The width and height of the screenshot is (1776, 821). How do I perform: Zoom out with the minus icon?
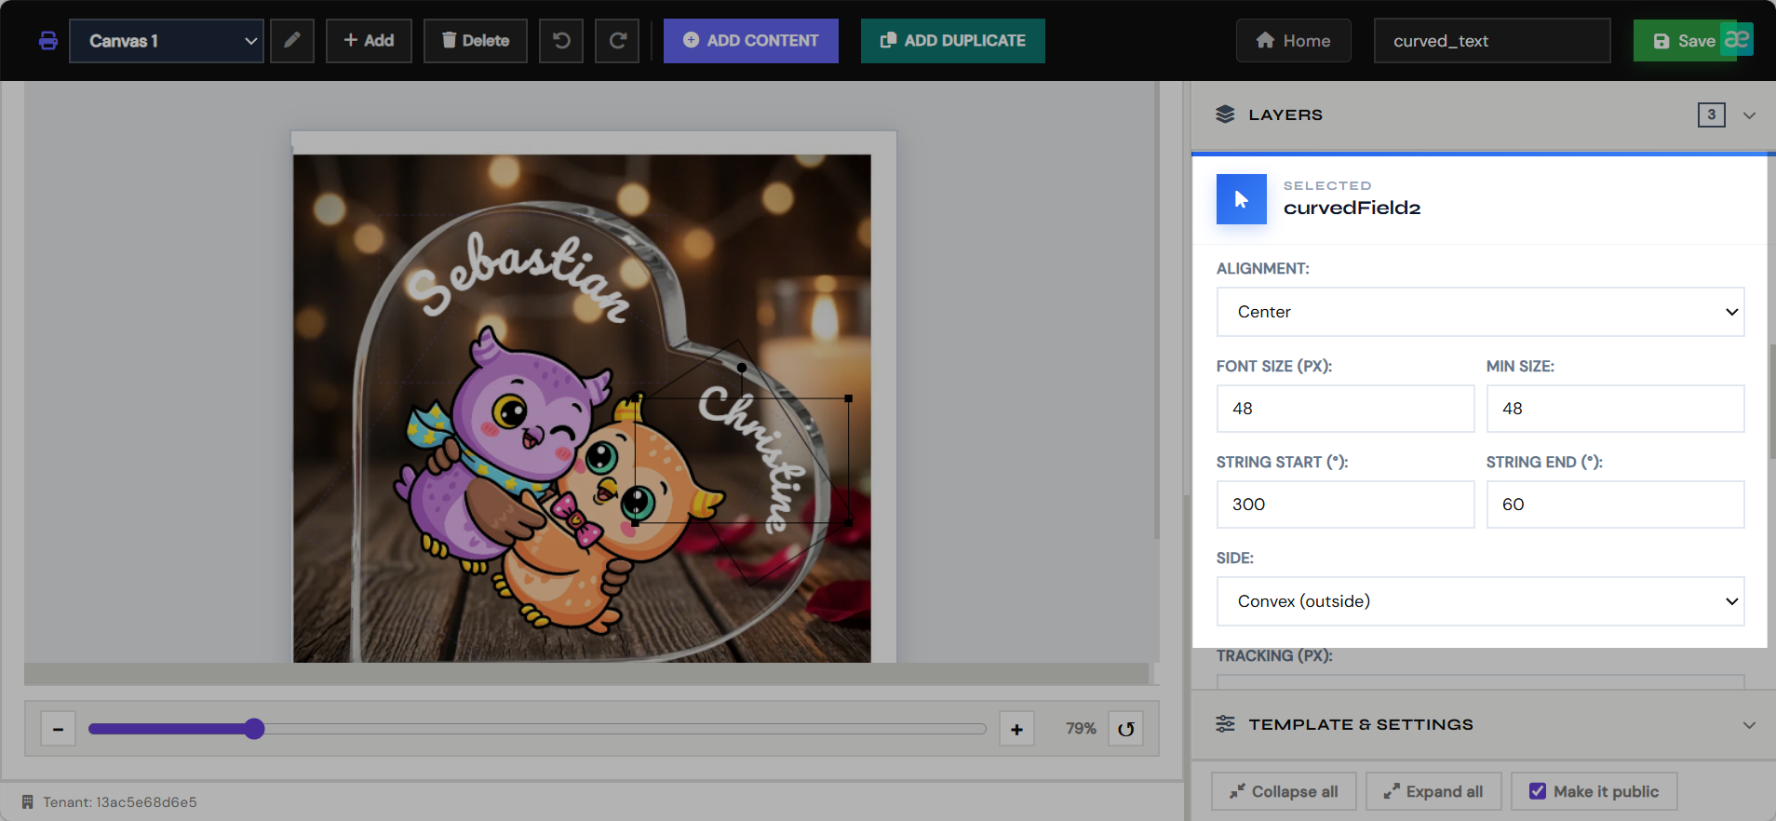[x=58, y=729]
